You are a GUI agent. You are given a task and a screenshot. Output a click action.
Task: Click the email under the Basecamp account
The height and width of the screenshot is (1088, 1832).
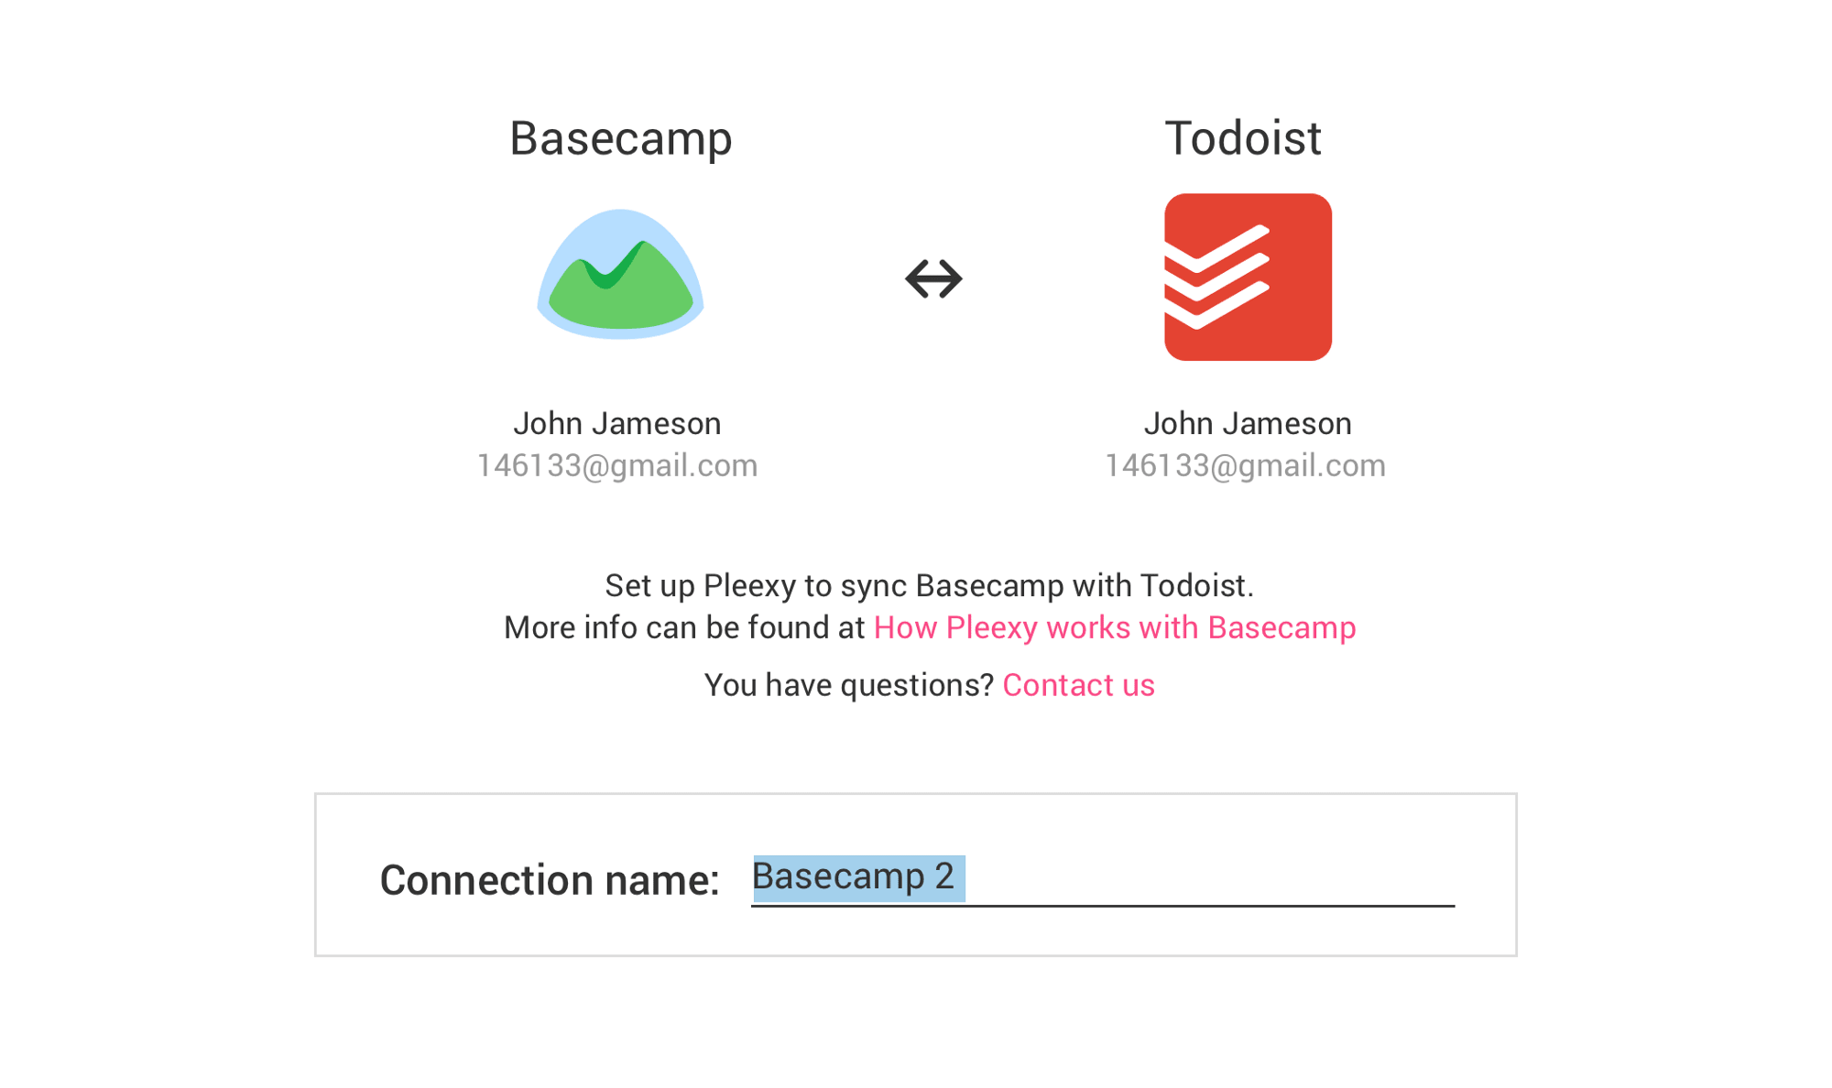pyautogui.click(x=618, y=465)
